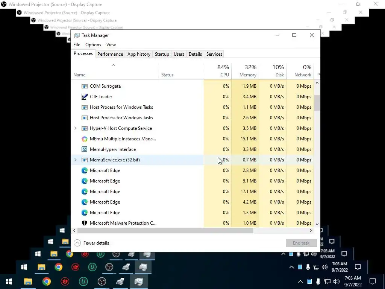Show hidden tray icons on bottom taskbar
The height and width of the screenshot is (289, 385).
pos(300,281)
